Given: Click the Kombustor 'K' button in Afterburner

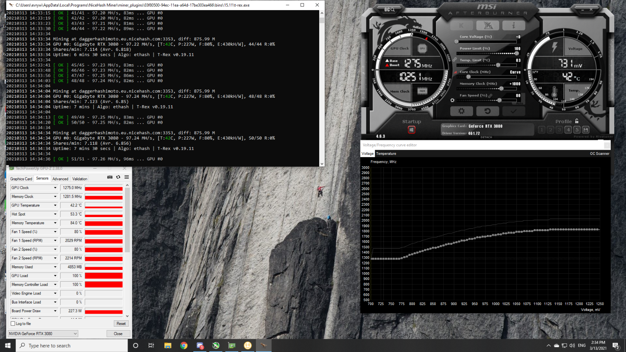Looking at the screenshot, I should pos(461,25).
